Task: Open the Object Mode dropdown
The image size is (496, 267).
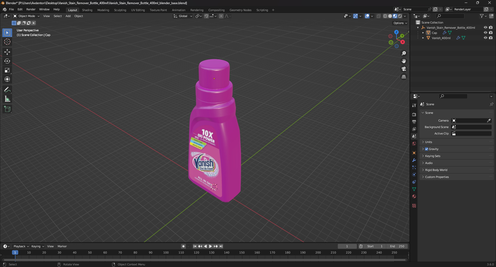Action: [x=26, y=16]
